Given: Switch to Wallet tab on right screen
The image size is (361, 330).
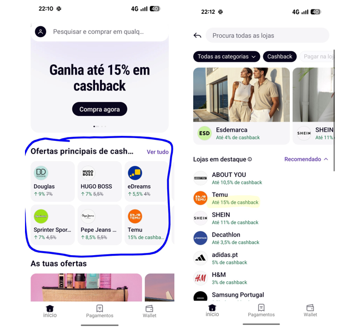Looking at the screenshot, I should point(310,311).
